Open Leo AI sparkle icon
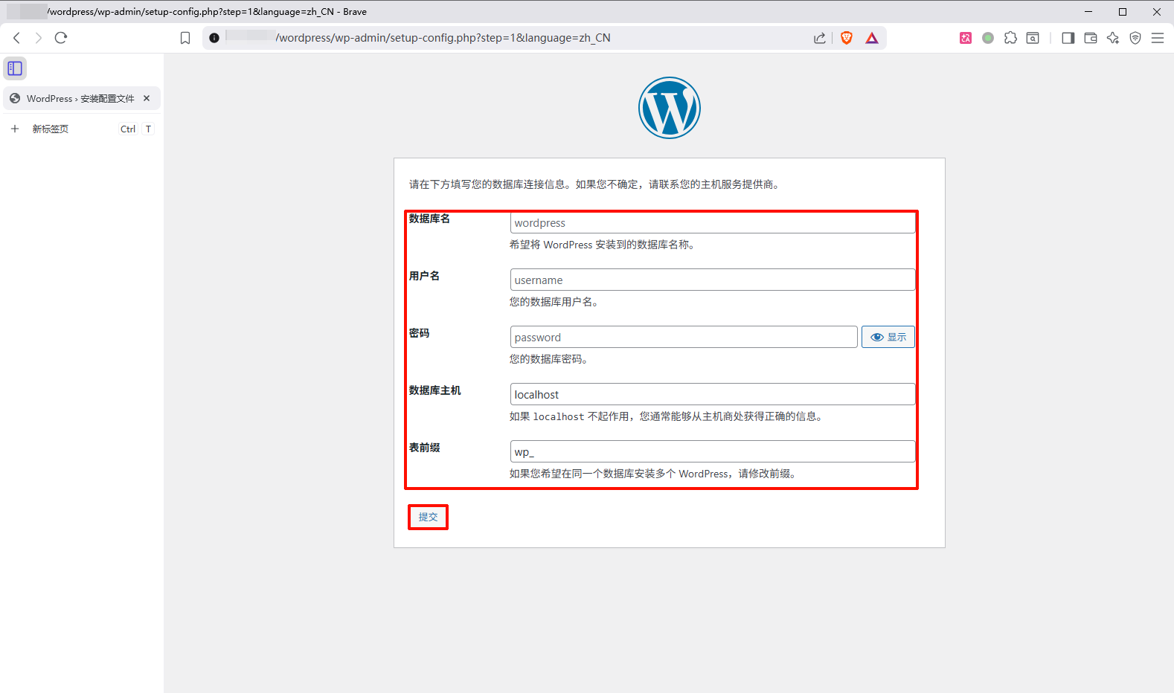The width and height of the screenshot is (1174, 693). (x=1113, y=38)
